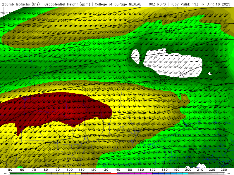The image size is (234, 175).
Task: Click the '00Z RDPS' model run text
Action: tap(157, 4)
